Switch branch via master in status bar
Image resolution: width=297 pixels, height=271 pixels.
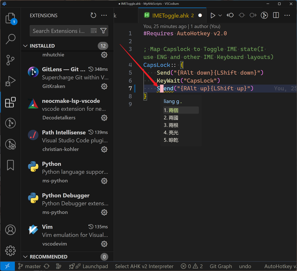click(x=30, y=266)
